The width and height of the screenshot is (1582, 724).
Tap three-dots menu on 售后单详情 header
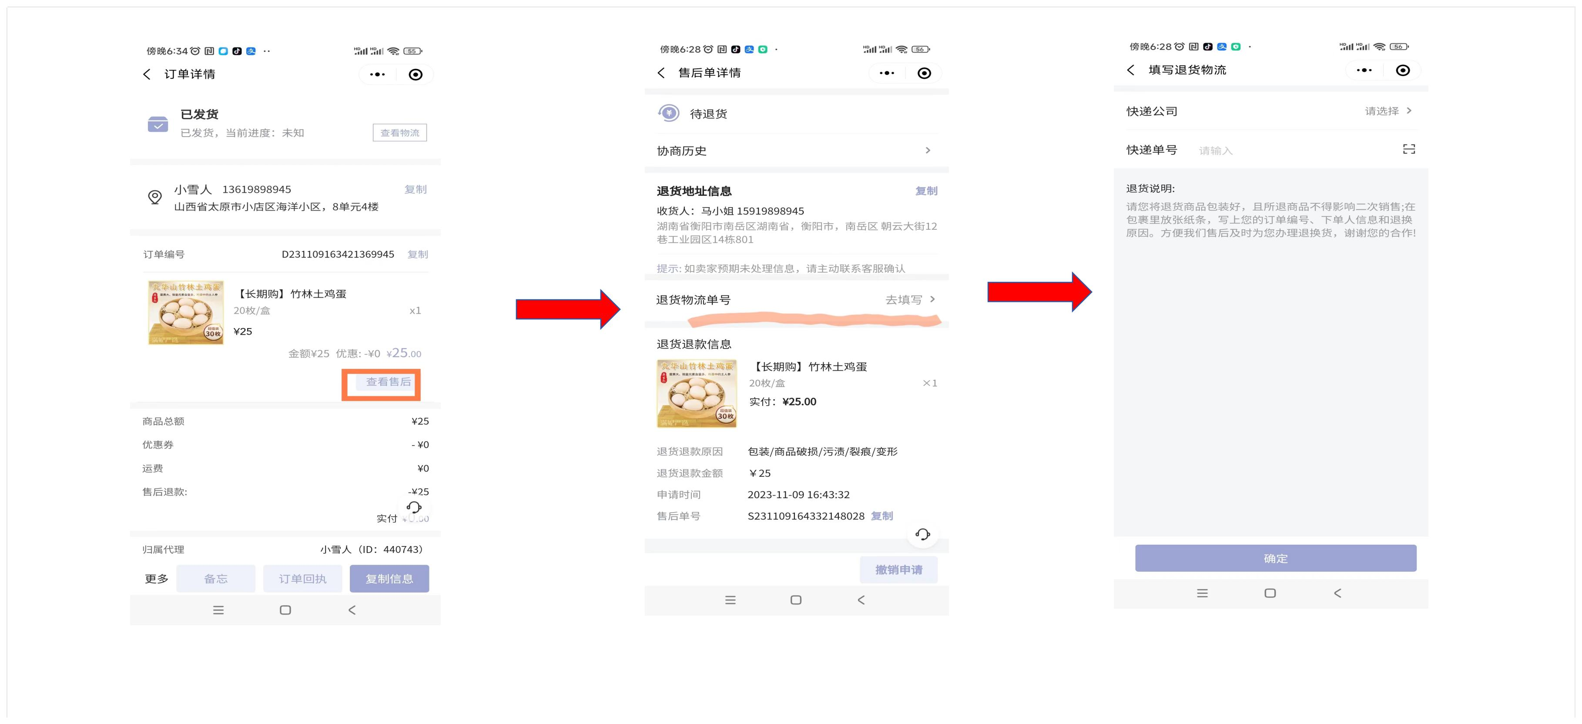(886, 73)
